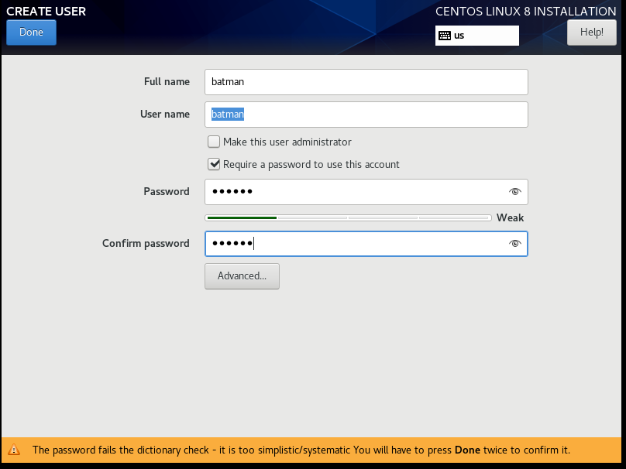Click the Weak strength label

click(x=510, y=217)
